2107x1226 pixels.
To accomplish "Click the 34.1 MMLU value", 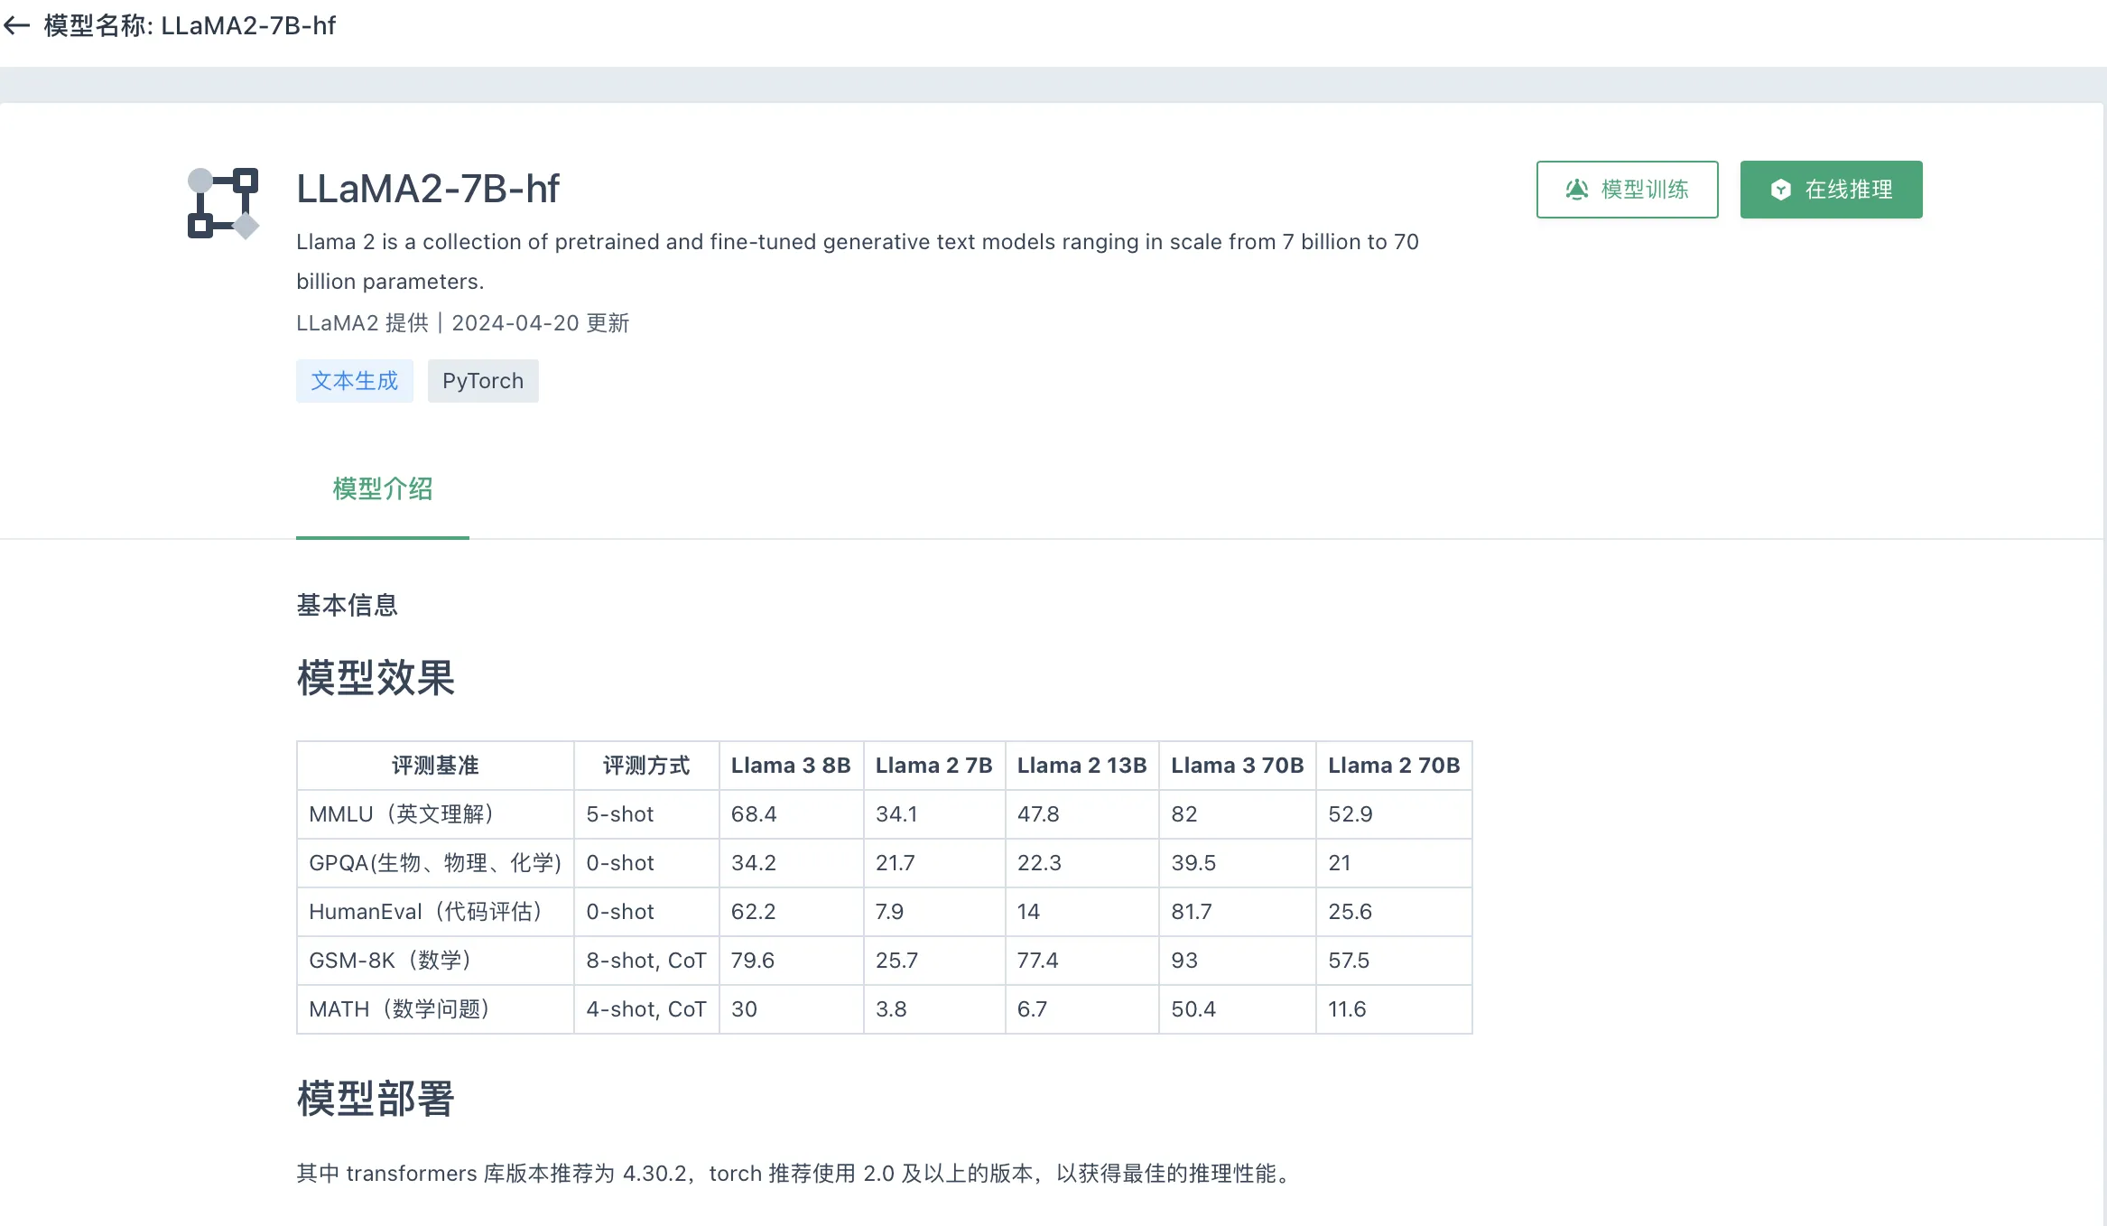I will [896, 814].
